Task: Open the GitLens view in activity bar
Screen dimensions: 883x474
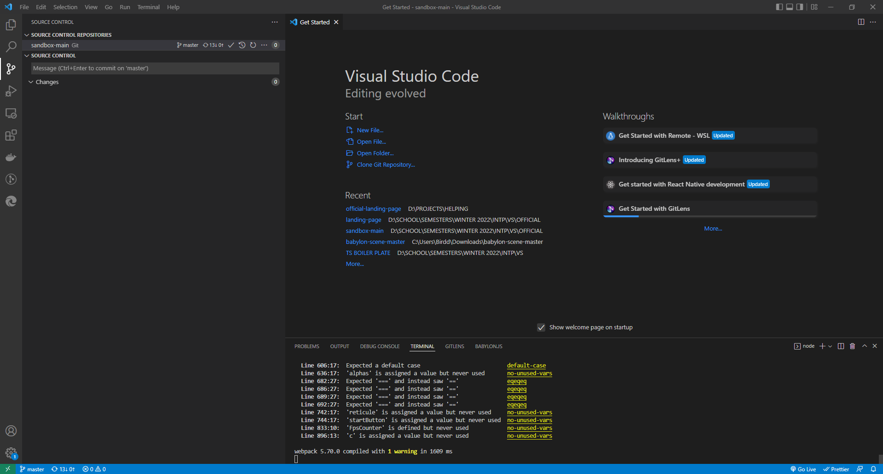Action: [11, 179]
